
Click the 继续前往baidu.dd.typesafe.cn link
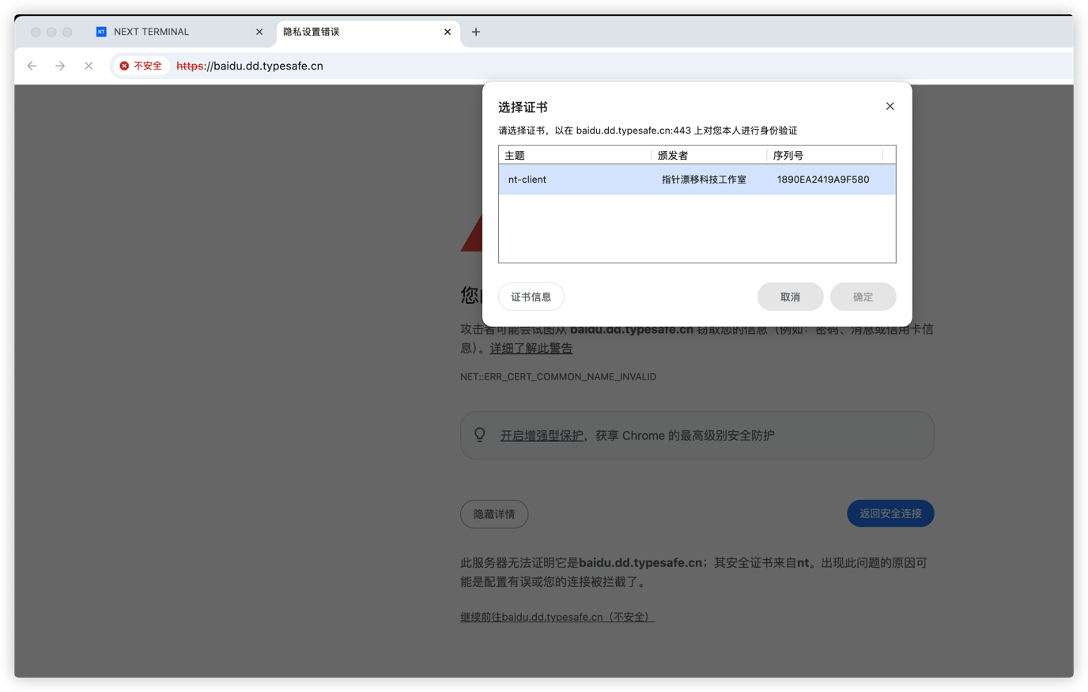click(x=557, y=617)
